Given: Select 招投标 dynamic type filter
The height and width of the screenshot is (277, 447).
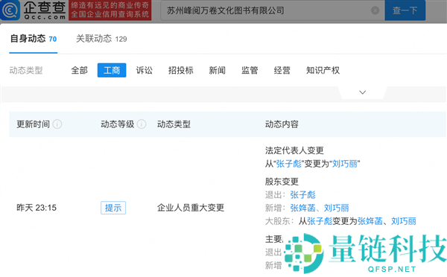Looking at the screenshot, I should click(181, 71).
